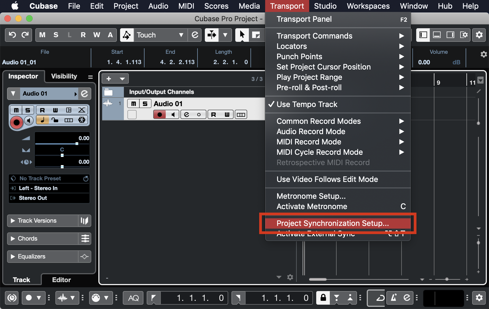489x309 pixels.
Task: Collapse Audio 01 Inspector section triangle
Action: click(13, 94)
